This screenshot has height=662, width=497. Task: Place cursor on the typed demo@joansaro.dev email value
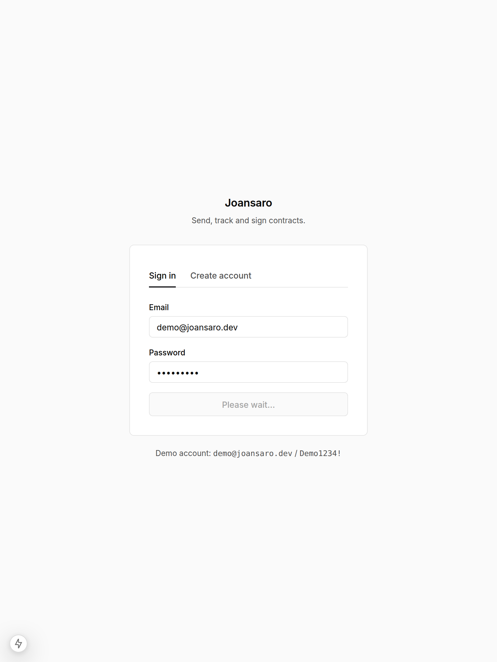[x=197, y=327]
